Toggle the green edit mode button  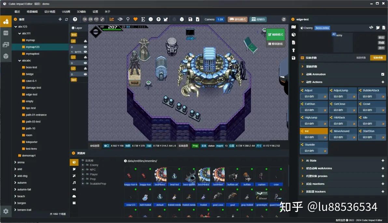tap(275, 35)
